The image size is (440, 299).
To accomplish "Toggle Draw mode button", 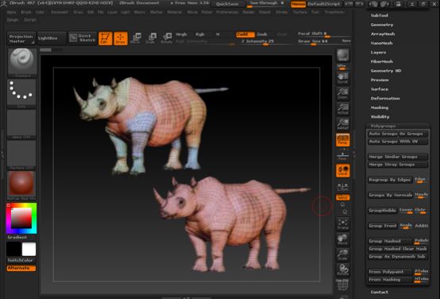I will [121, 38].
